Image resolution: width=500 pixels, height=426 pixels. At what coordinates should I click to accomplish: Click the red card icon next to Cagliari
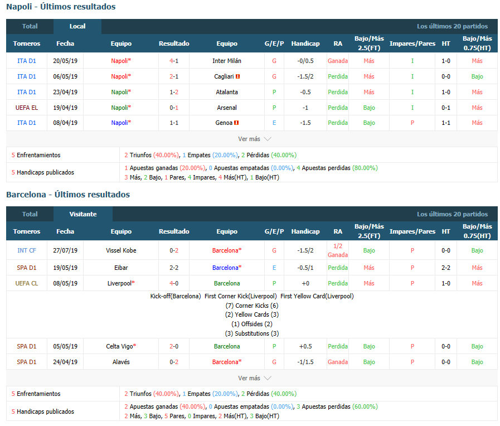237,76
